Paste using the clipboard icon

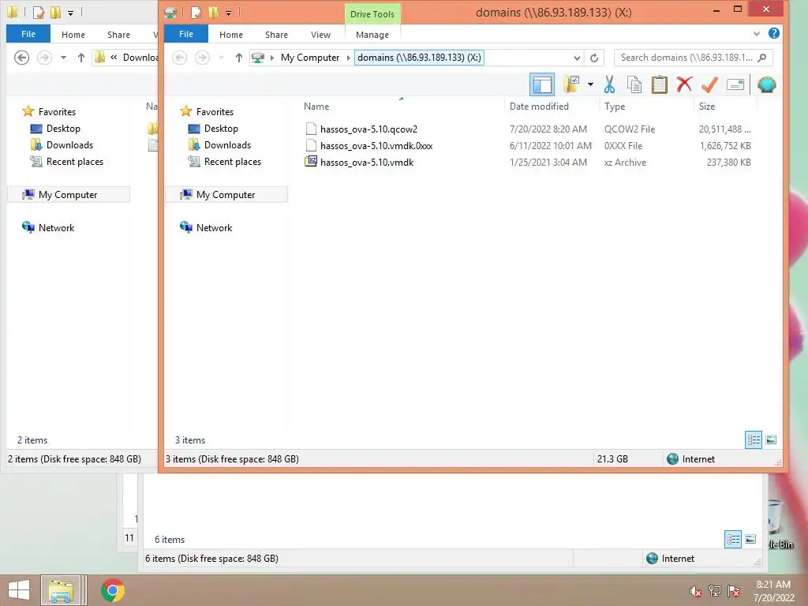click(x=659, y=84)
